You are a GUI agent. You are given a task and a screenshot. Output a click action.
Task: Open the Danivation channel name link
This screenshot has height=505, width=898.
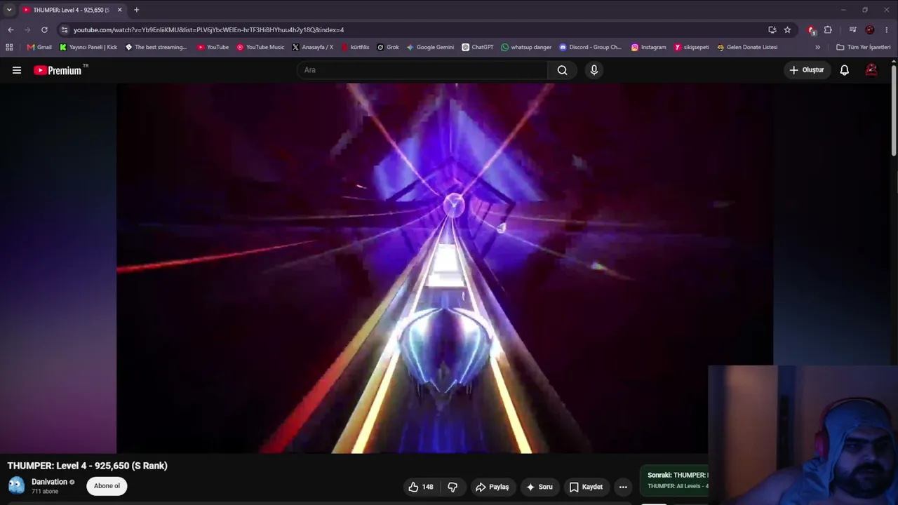click(x=49, y=482)
